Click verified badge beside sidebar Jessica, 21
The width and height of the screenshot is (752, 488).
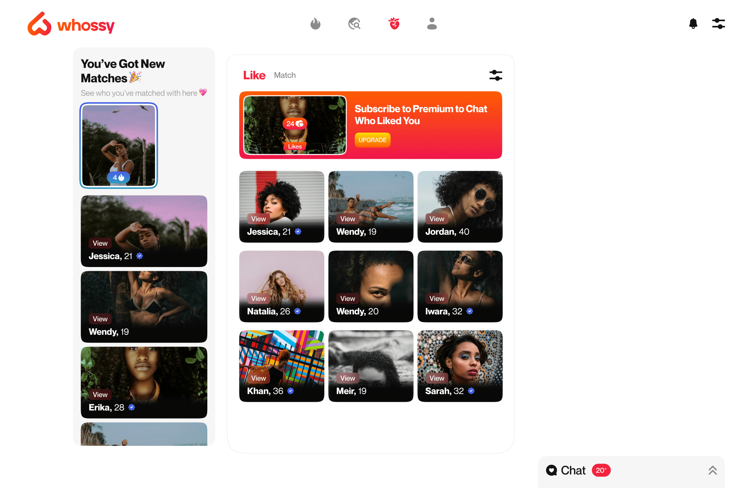(x=140, y=256)
